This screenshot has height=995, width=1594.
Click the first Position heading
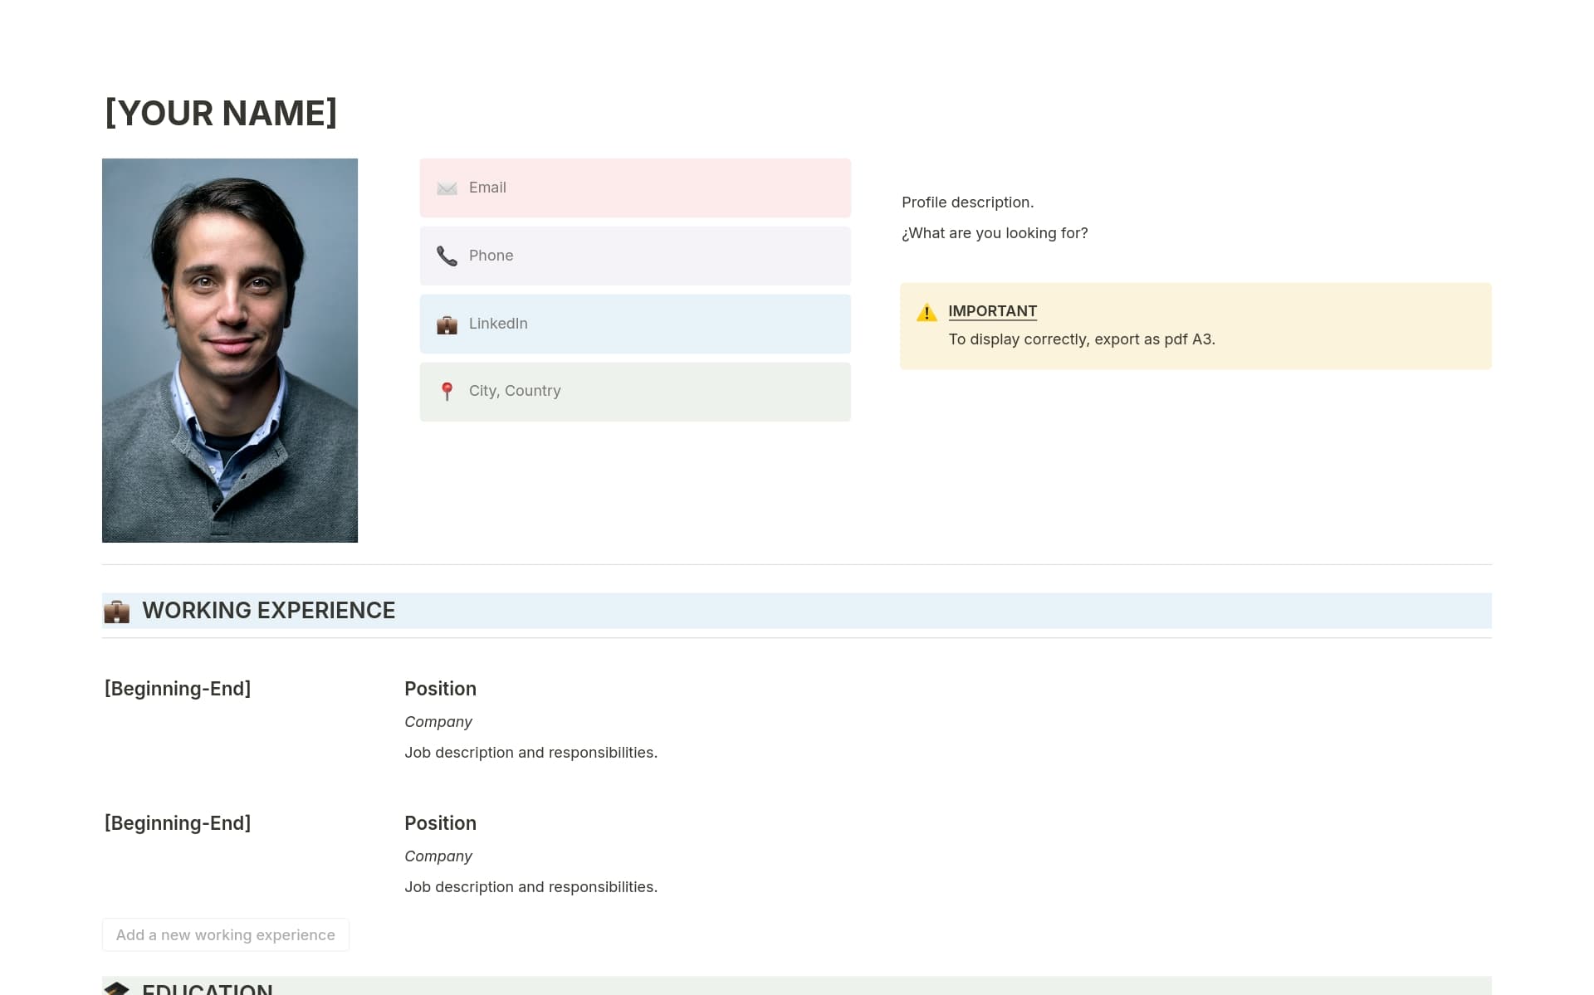point(440,689)
